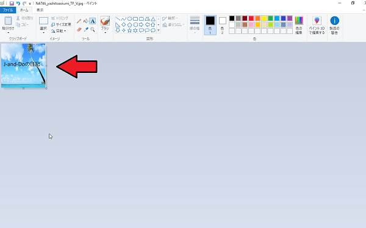Click the Copy (コピー) icon

click(18, 24)
